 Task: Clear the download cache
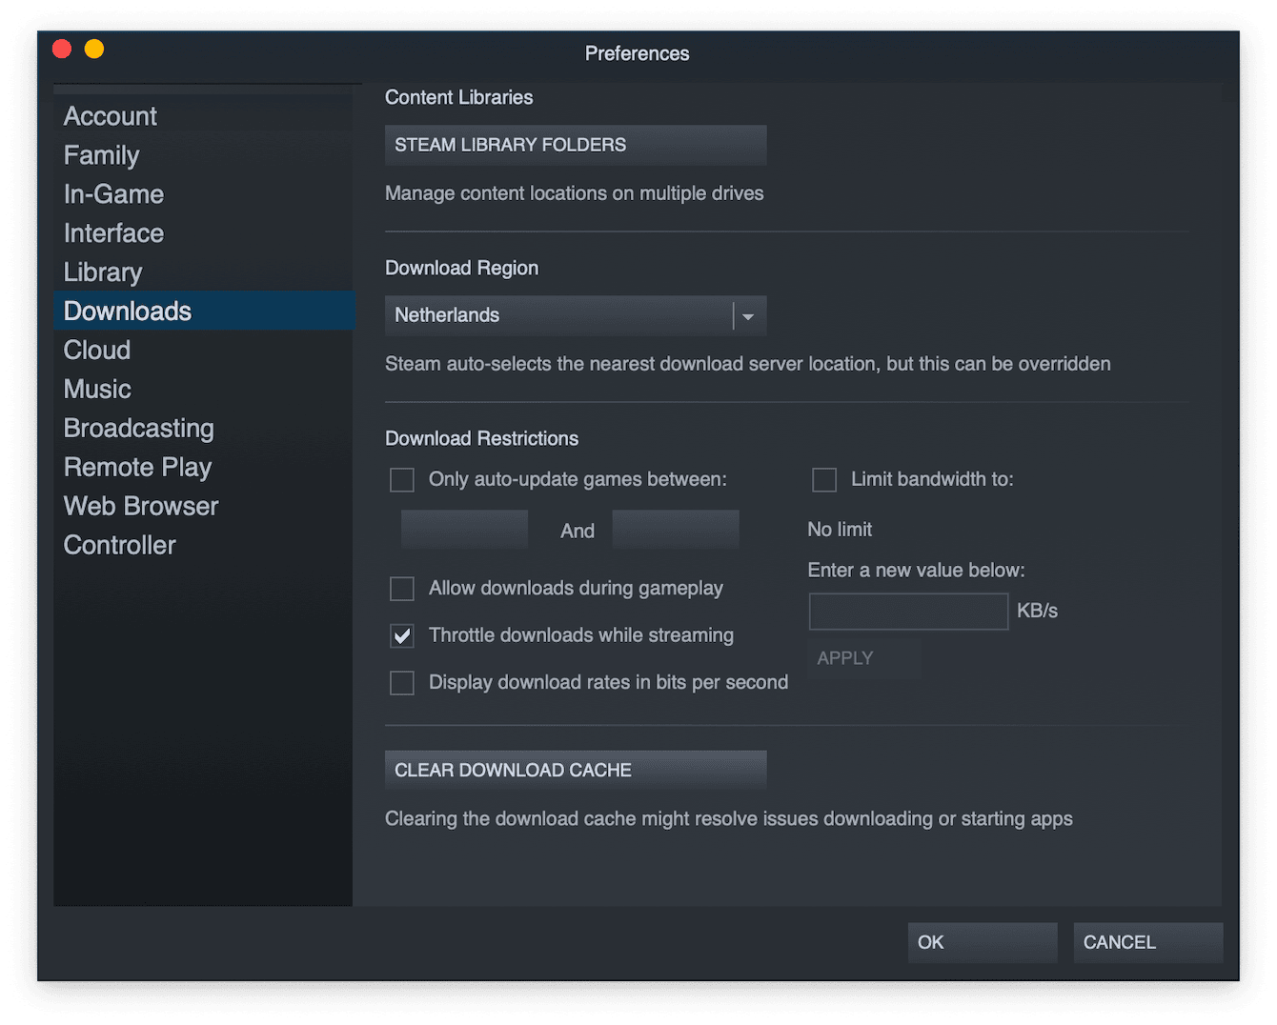(x=576, y=770)
